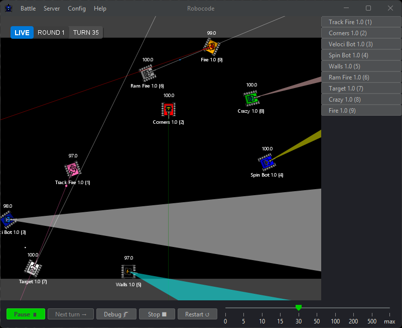Open Spin Bot 1.0 (4) side panel button
402x328 pixels.
point(361,55)
